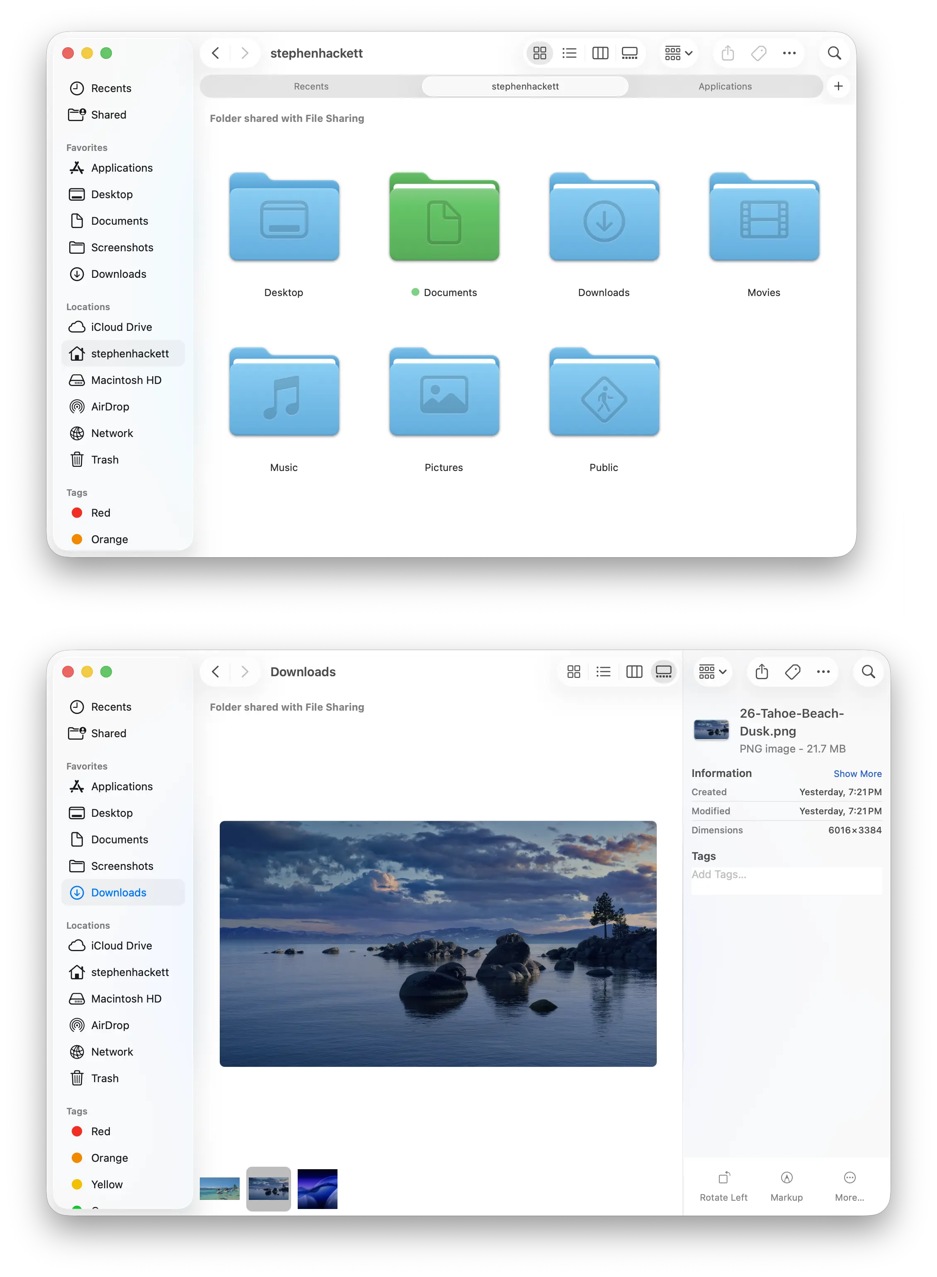Select the Music folder icon
The width and height of the screenshot is (937, 1277).
point(284,392)
